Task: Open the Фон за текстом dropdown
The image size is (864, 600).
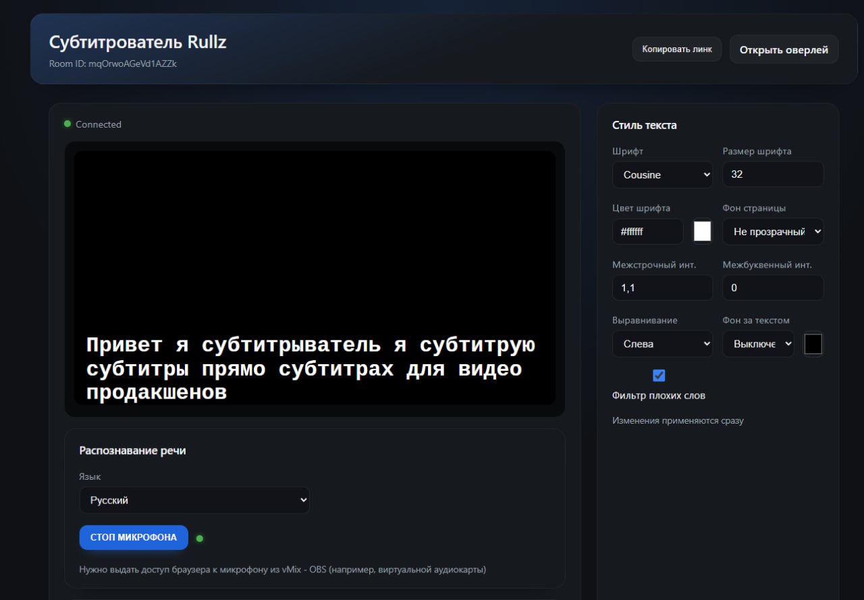Action: point(757,343)
